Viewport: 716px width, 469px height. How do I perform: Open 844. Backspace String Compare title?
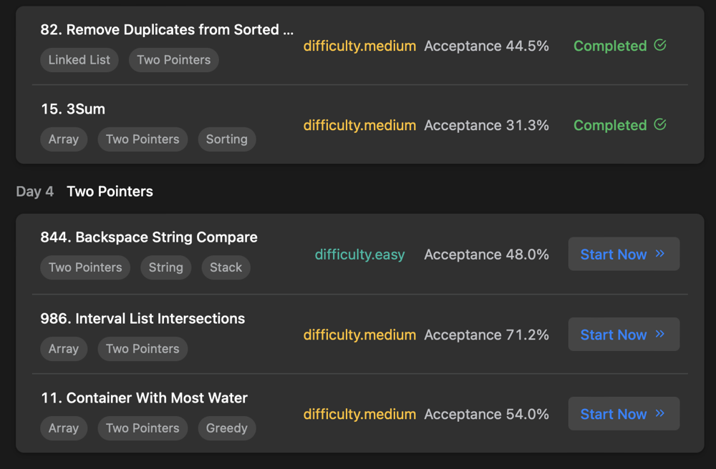pyautogui.click(x=149, y=237)
